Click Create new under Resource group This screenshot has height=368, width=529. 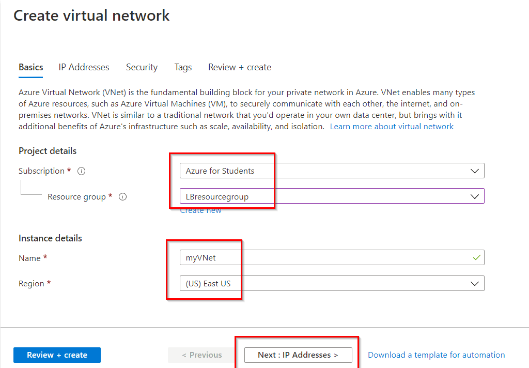(x=200, y=210)
